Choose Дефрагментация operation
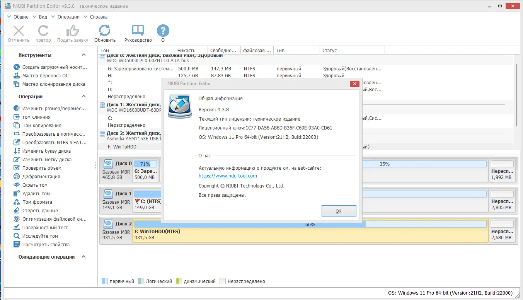Viewport: 523px width, 300px height. coord(37,177)
